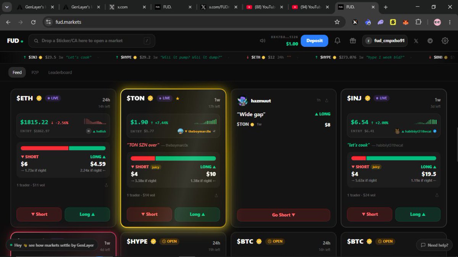458x257 pixels.
Task: Open trader theboymarc0x on $TON card
Action: 197,131
